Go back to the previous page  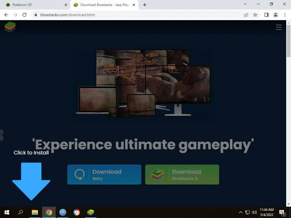6,15
